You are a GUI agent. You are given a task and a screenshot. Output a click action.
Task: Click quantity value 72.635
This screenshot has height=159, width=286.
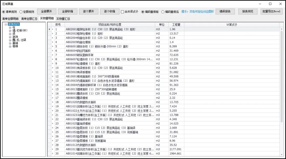174,55
